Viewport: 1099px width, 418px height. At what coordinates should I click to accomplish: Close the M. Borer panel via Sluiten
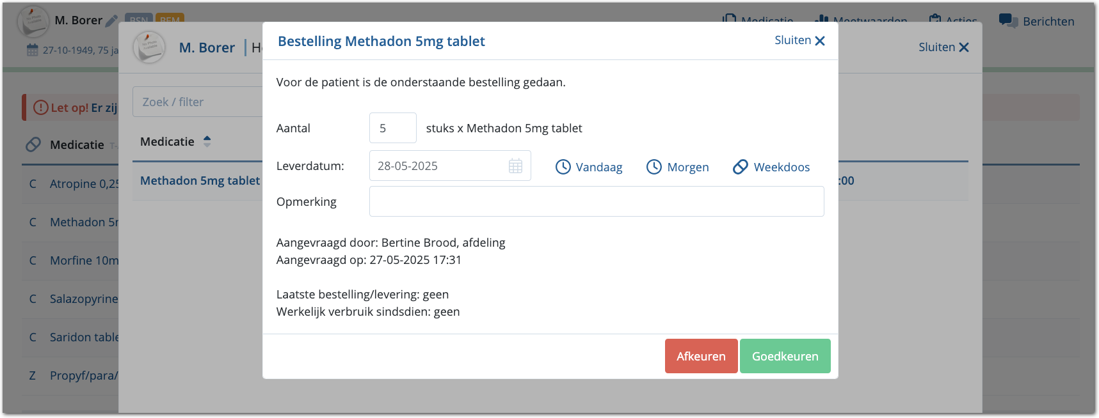point(943,47)
